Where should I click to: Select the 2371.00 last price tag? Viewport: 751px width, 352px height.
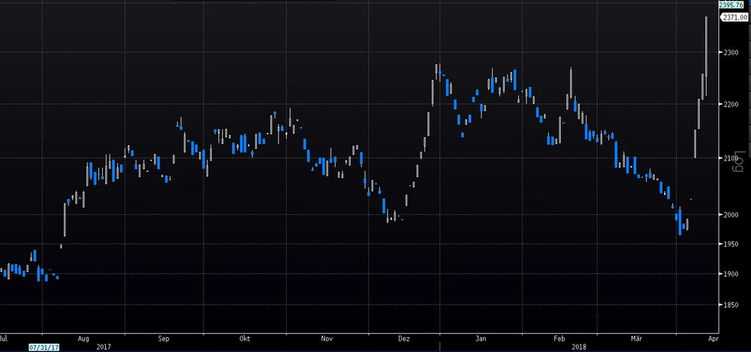734,18
